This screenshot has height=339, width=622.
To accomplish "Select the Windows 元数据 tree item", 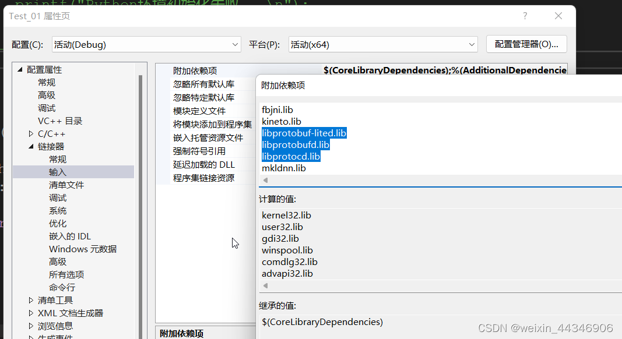I will click(x=83, y=249).
